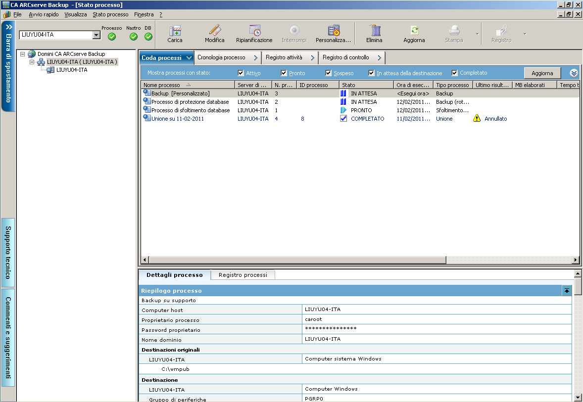Open the server name LIUYU04-ITA dropdown
This screenshot has height=402, width=583.
point(96,35)
